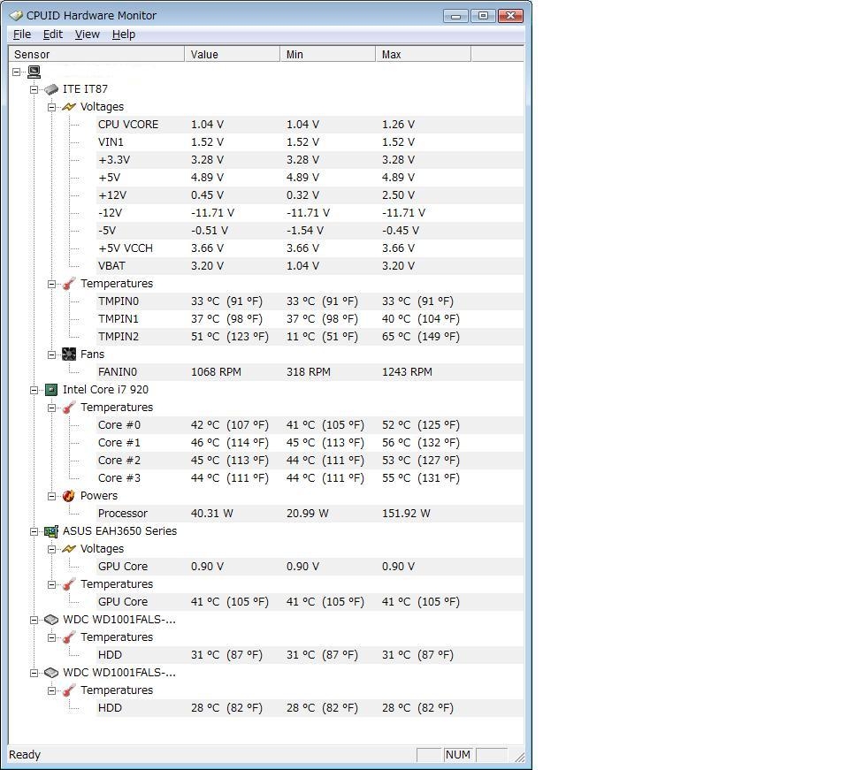Select the VBAT voltage row
Image resolution: width=849 pixels, height=770 pixels.
pos(310,266)
